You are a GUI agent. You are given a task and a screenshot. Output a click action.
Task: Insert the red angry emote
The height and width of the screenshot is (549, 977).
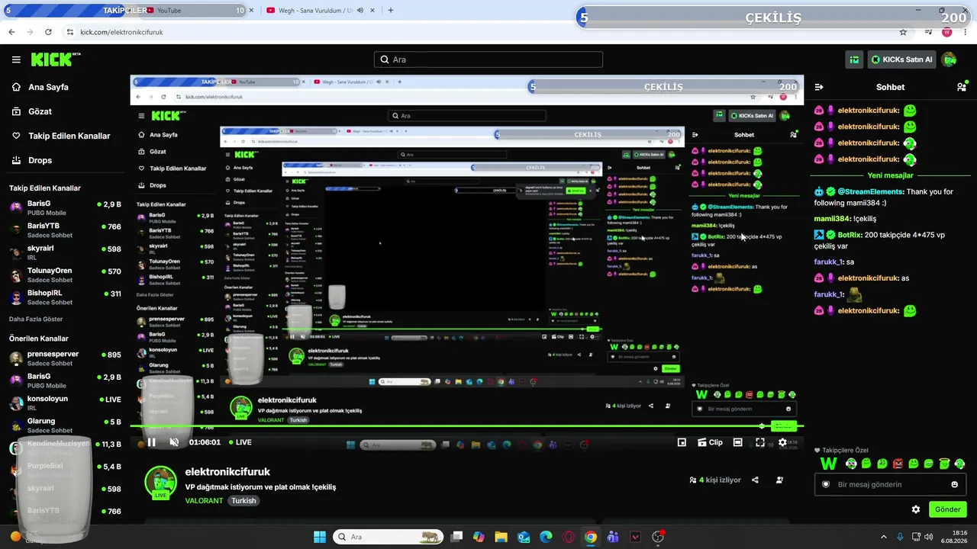click(x=898, y=464)
